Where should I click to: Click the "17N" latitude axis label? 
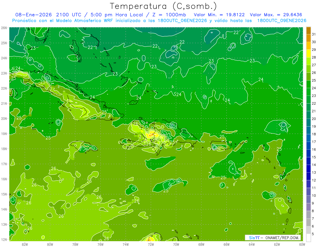(4, 164)
